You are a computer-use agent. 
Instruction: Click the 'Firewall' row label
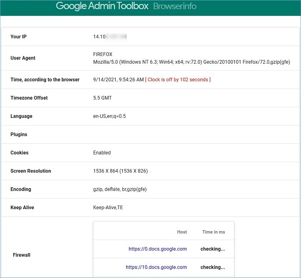click(21, 255)
